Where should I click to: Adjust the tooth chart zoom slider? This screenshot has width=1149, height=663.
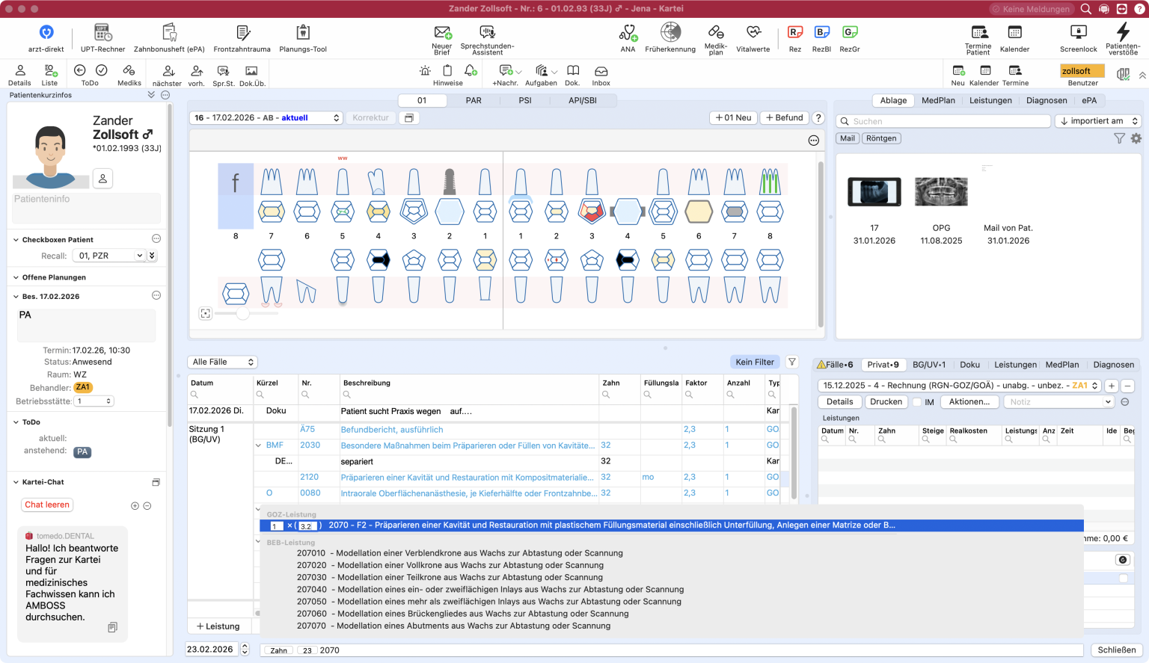tap(242, 314)
